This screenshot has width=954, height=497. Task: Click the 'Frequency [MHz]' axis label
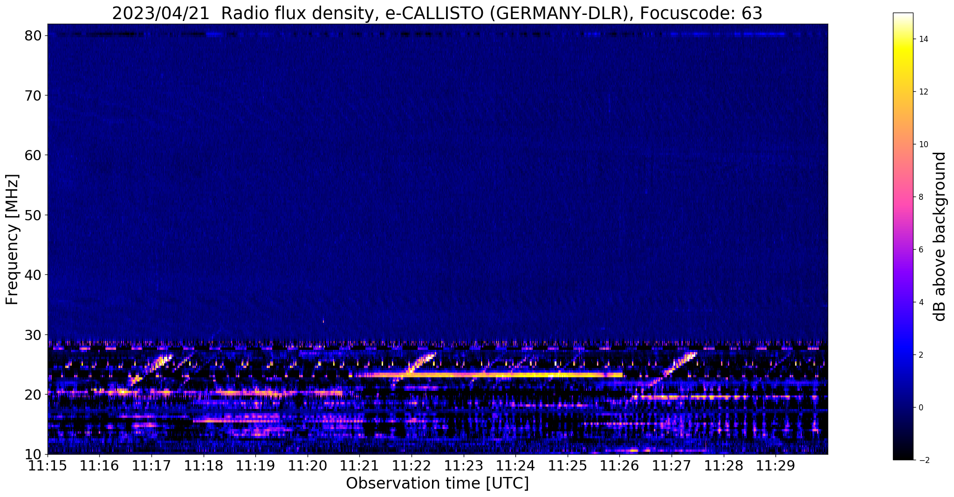pyautogui.click(x=12, y=239)
